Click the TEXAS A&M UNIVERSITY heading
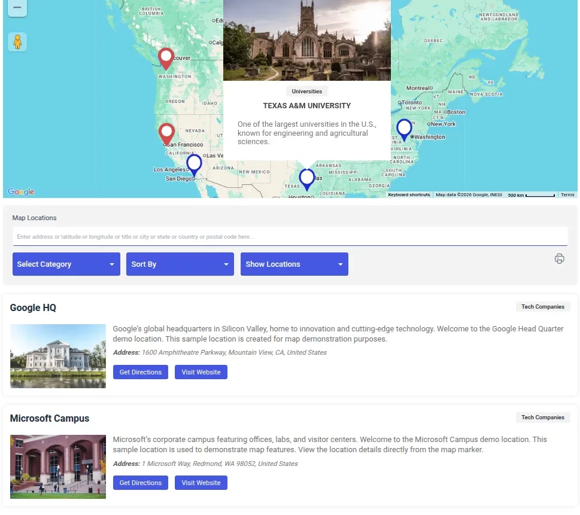 [306, 106]
